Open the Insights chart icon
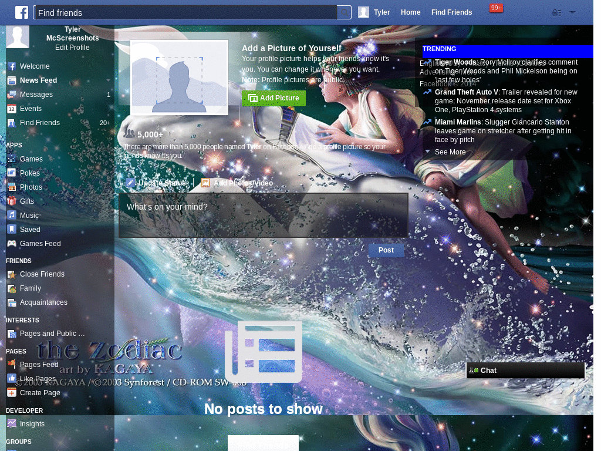 click(12, 424)
